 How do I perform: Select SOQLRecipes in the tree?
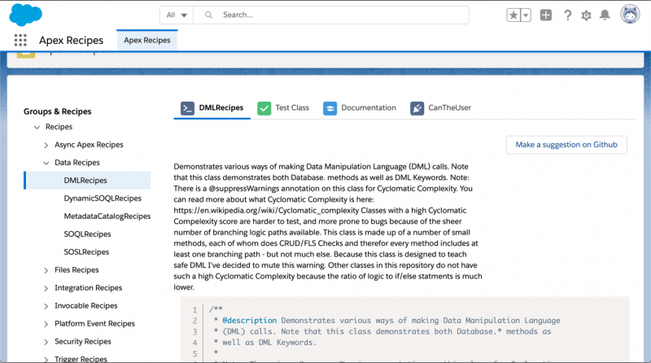(86, 234)
